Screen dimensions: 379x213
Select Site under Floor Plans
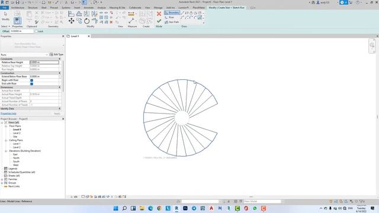[x=15, y=137]
